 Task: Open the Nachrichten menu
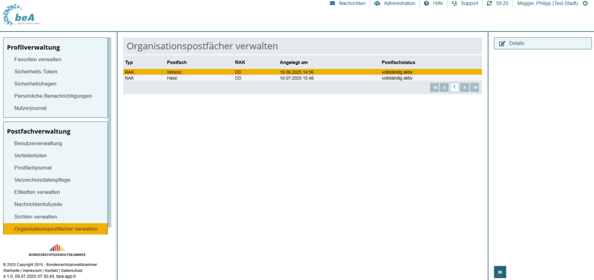tap(347, 3)
